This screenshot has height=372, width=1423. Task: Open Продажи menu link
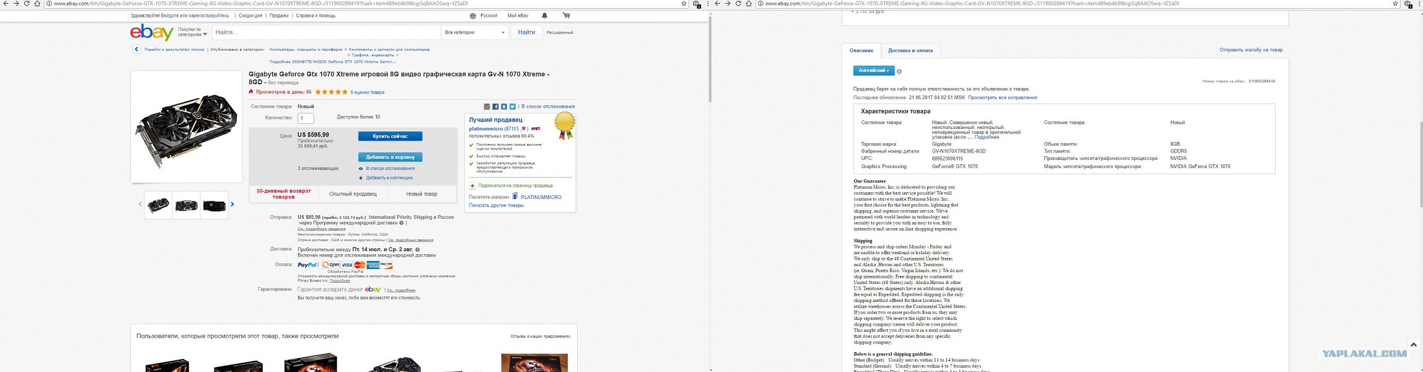click(x=279, y=15)
